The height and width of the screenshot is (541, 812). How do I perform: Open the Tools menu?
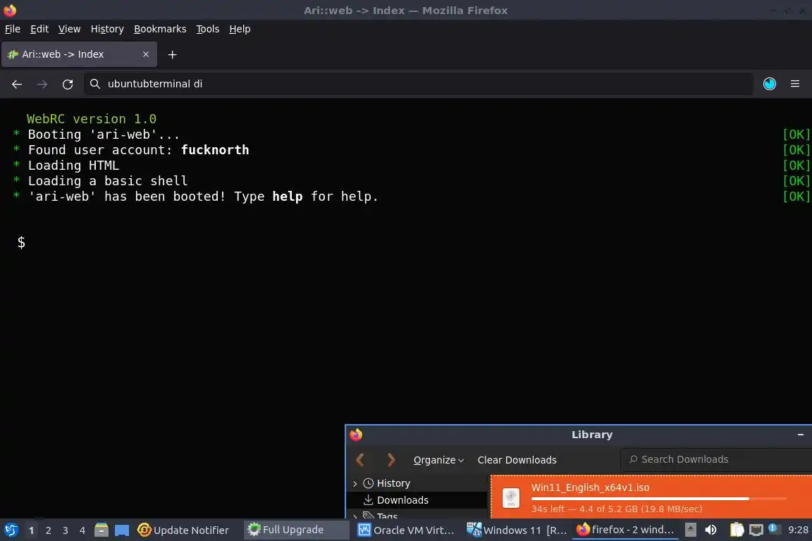tap(208, 29)
